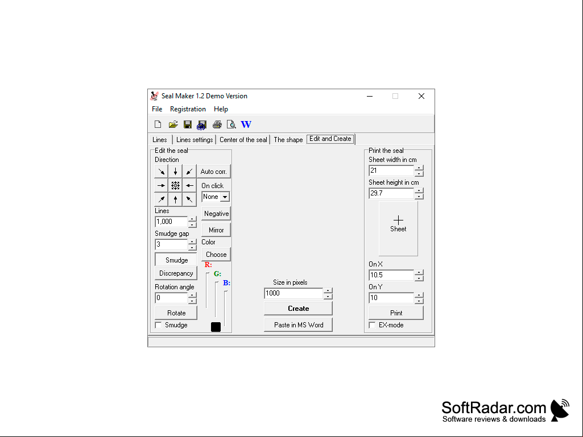Select the Edit and Create tab
583x437 pixels.
click(x=330, y=139)
